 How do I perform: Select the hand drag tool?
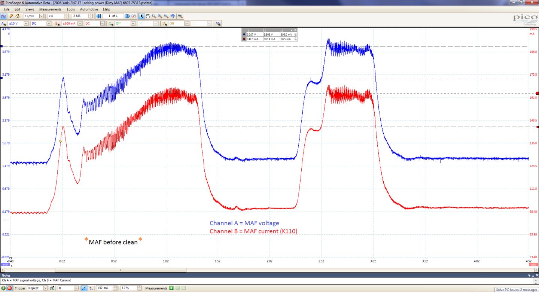[148, 16]
